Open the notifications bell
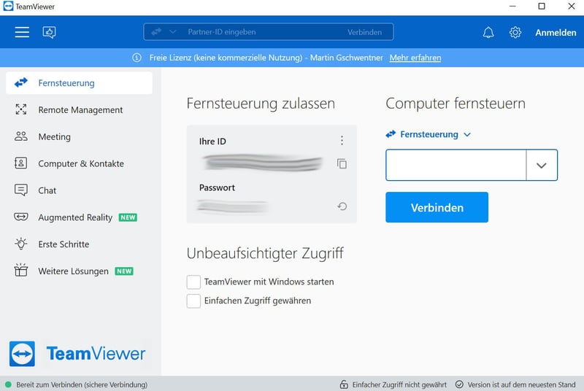Screen dimensions: 584x391 488,32
